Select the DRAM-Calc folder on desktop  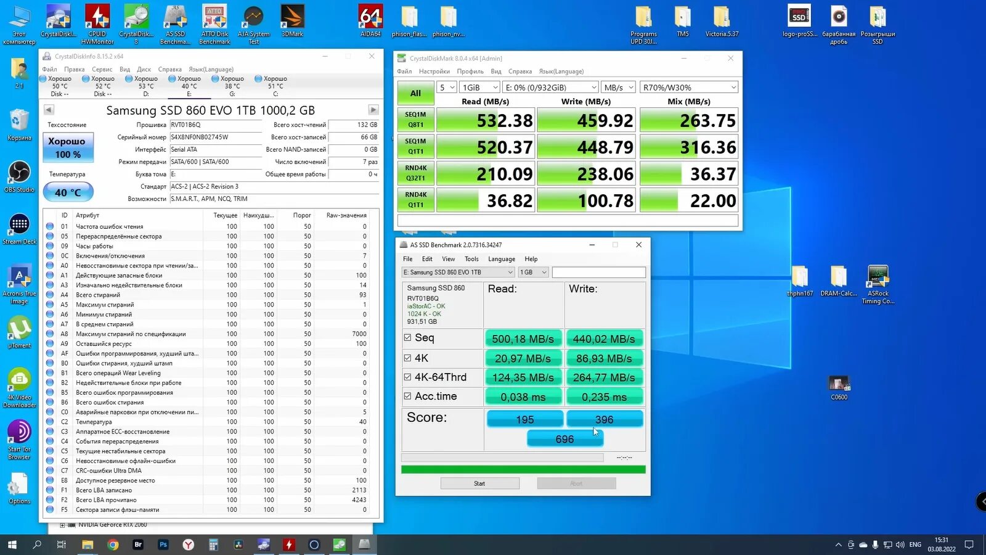click(x=839, y=281)
